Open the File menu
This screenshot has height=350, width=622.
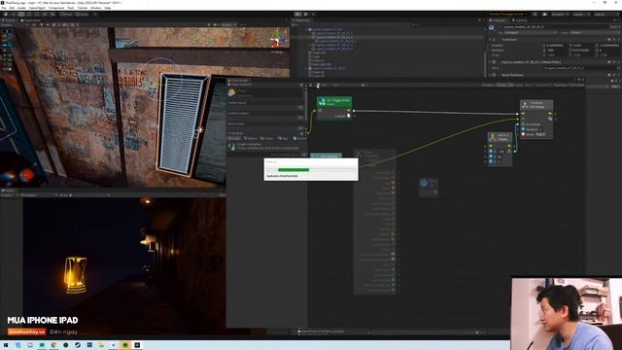[4, 8]
